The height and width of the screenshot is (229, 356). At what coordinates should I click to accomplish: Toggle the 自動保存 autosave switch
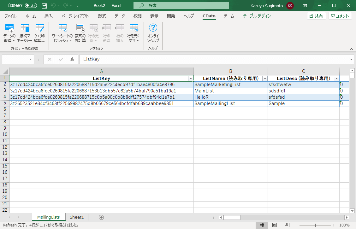(31, 6)
